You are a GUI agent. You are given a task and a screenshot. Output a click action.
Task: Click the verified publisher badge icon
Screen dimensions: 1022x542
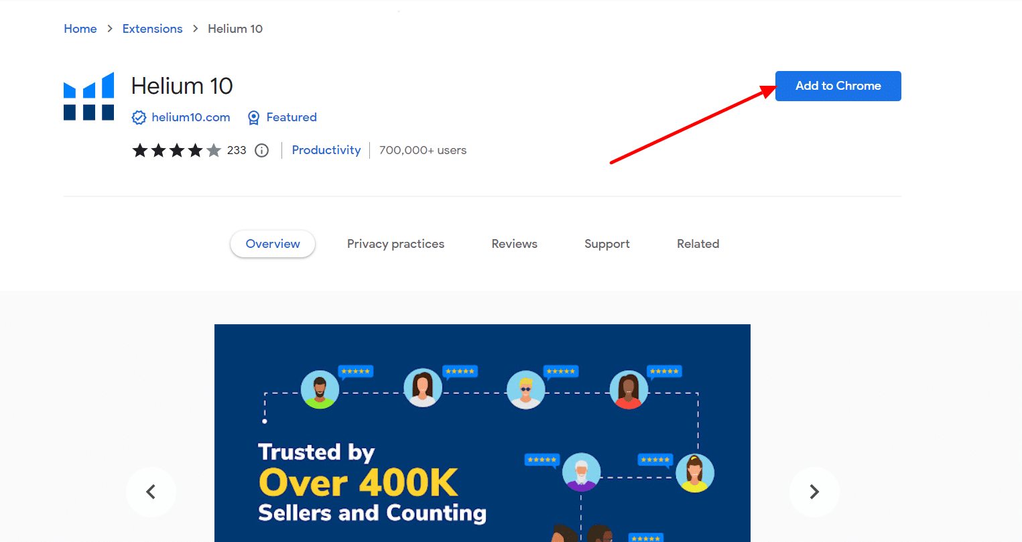[139, 117]
